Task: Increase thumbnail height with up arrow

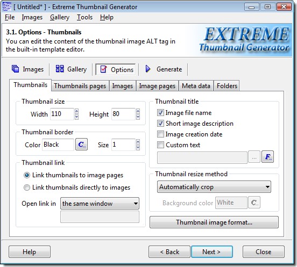Action: (x=138, y=111)
